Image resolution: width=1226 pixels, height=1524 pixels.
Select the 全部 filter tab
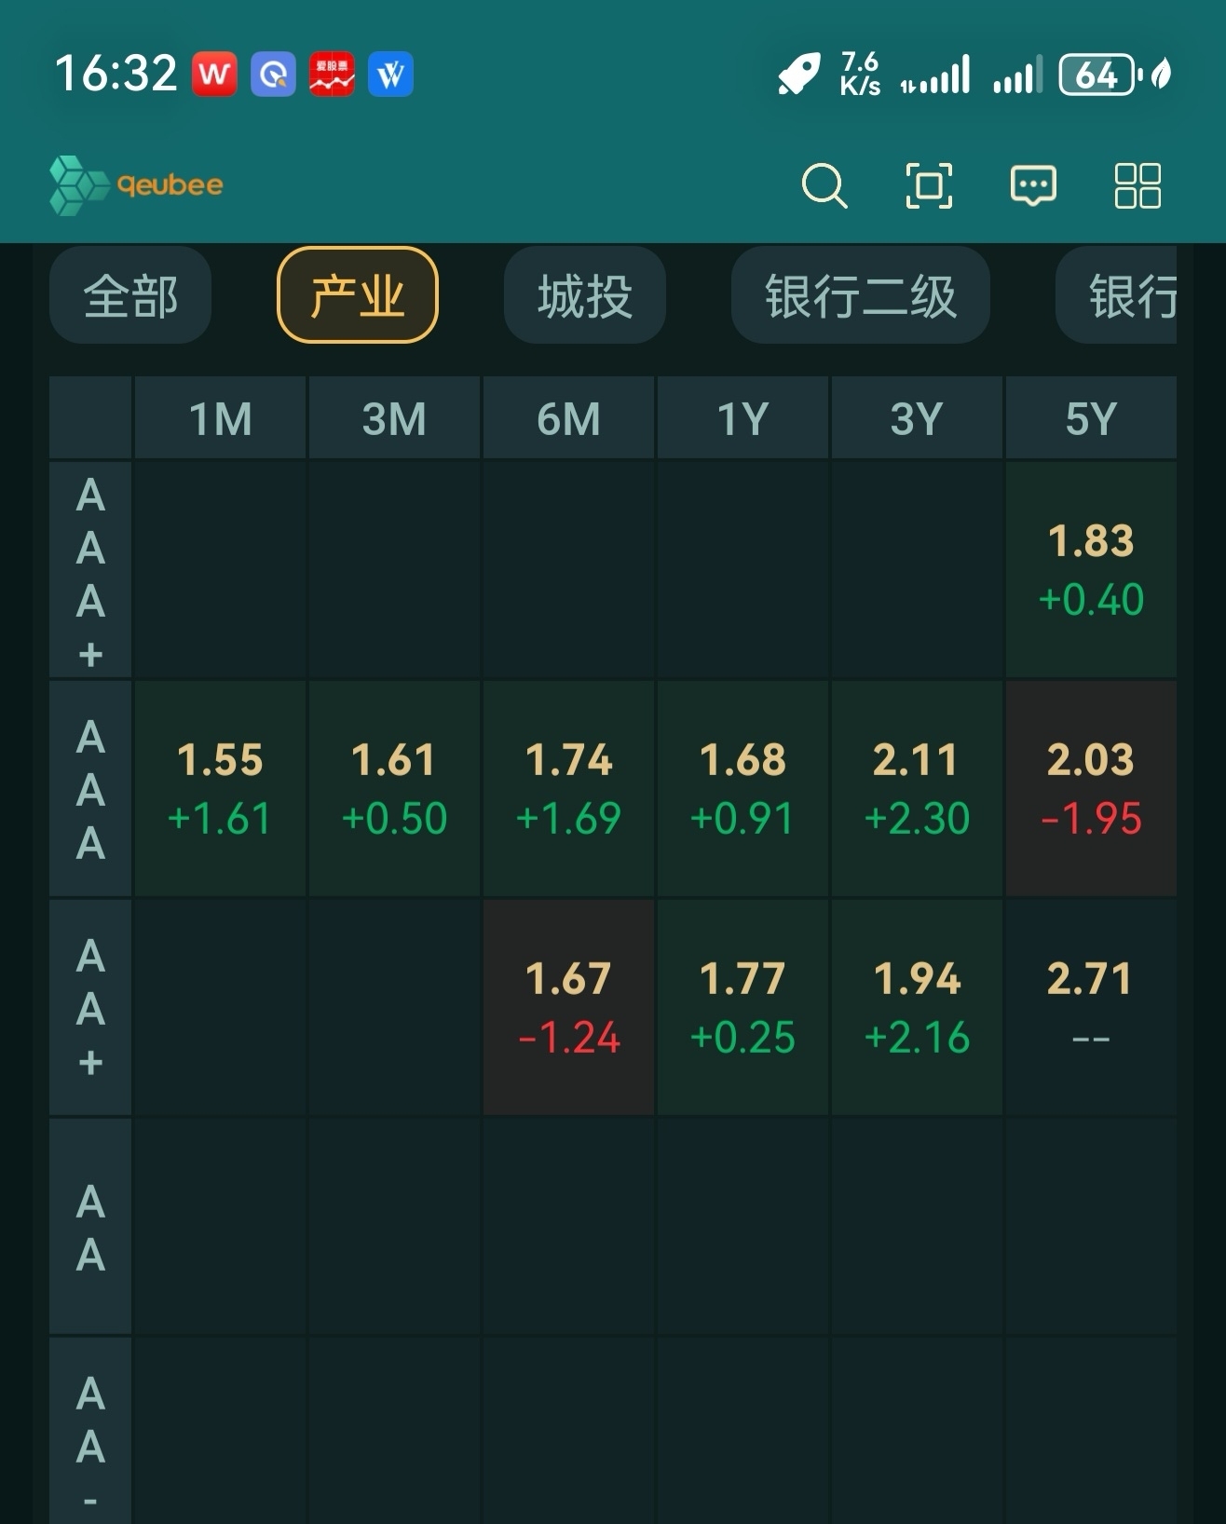click(x=130, y=296)
